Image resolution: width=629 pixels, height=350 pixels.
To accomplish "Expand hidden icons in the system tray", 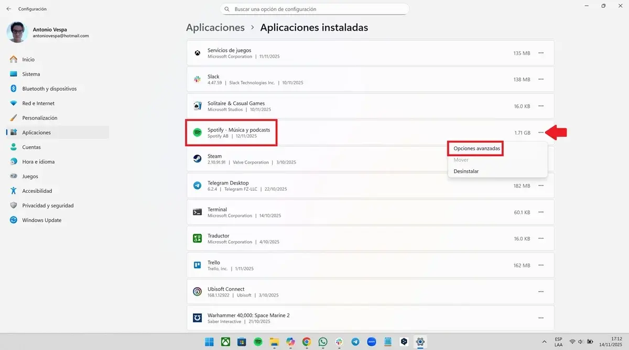I will point(544,342).
